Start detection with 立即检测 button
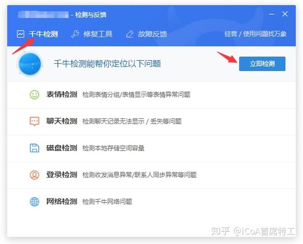Screen dimensions: 303x244 [x=262, y=64]
